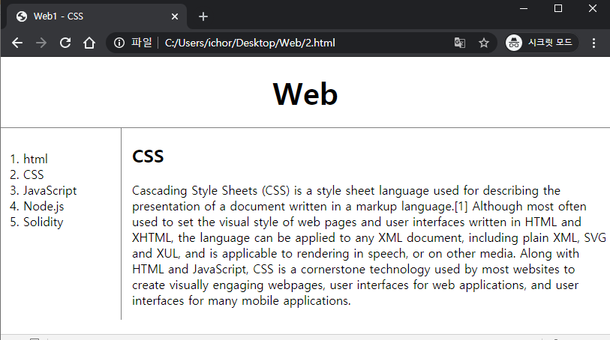The image size is (610, 340).
Task: Open a new tab with plus button
Action: pos(203,16)
